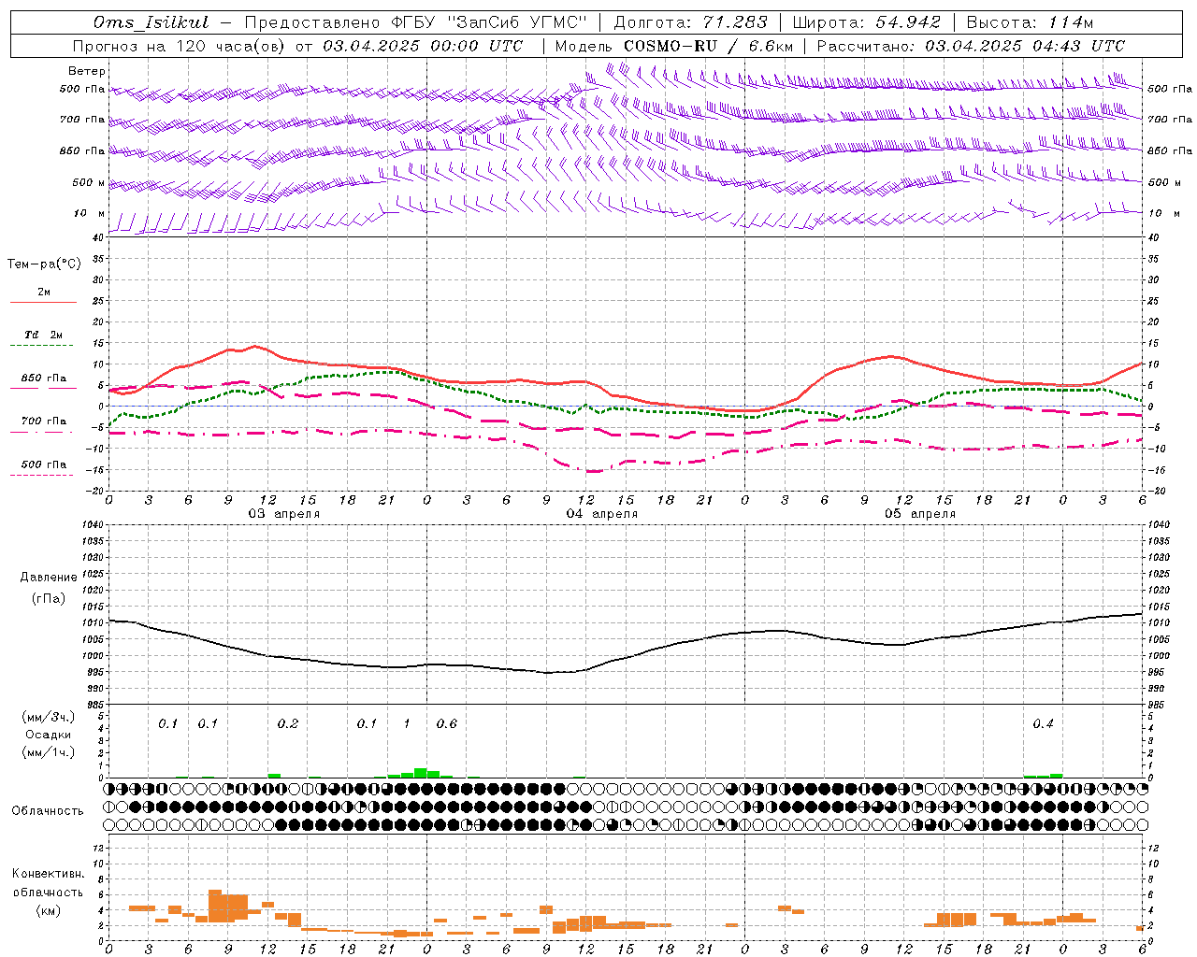This screenshot has height=957, width=1197.
Task: Select the longitude value 71.283
Action: [x=735, y=22]
